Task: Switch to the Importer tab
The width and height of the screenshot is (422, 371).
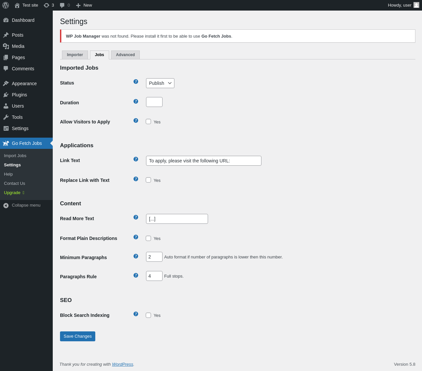Action: (x=75, y=55)
